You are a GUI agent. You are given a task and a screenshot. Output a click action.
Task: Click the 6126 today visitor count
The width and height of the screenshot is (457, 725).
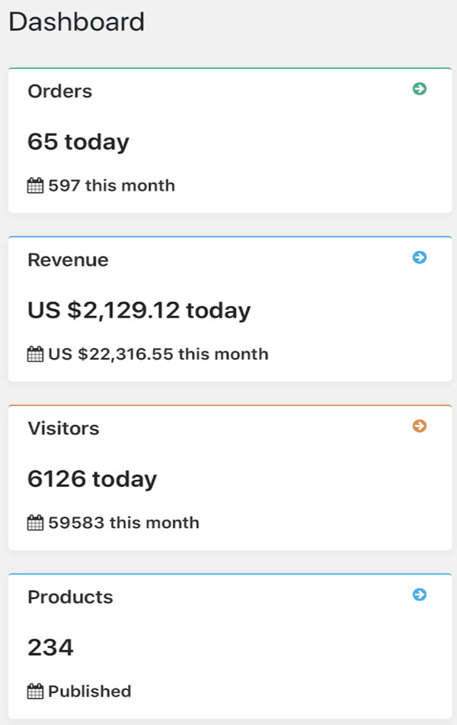(92, 478)
